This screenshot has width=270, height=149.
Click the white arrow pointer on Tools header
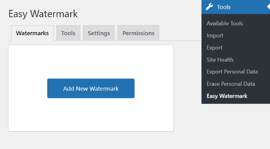pos(268,7)
